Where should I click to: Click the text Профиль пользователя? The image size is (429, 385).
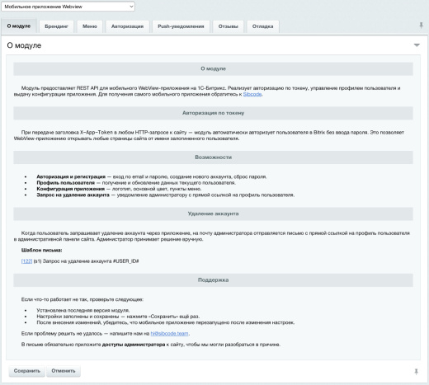(x=65, y=183)
